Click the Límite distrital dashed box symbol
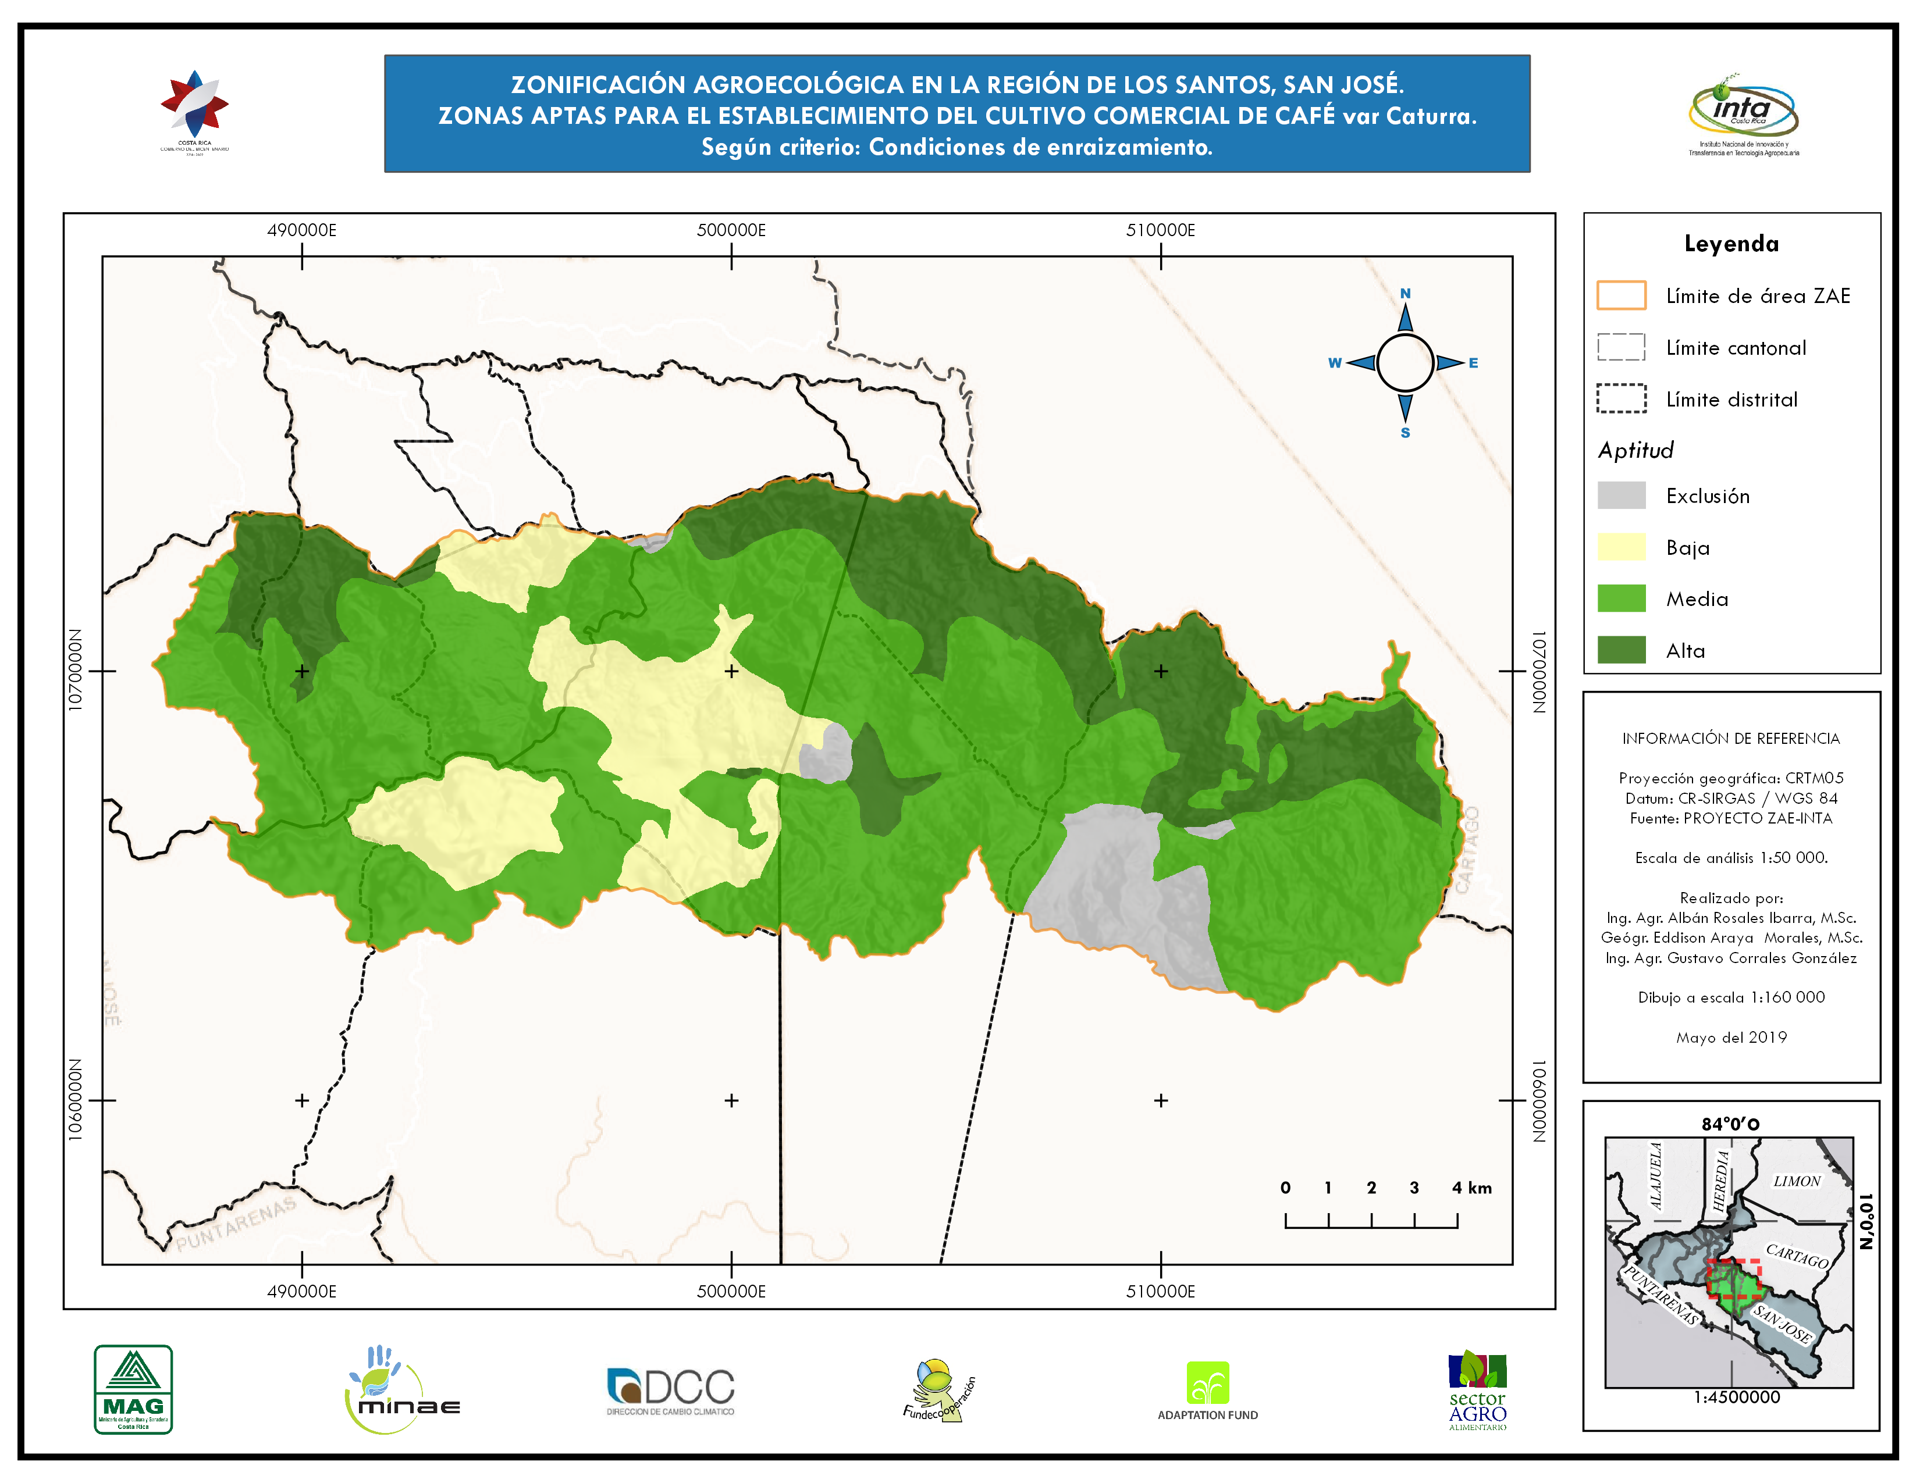Image resolution: width=1920 pixels, height=1483 pixels. click(1621, 399)
